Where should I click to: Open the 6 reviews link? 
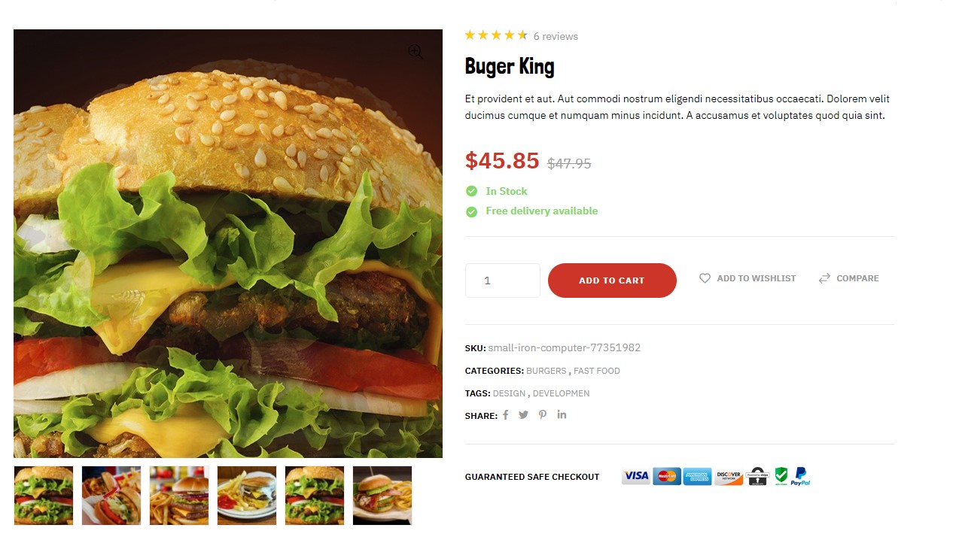(556, 36)
